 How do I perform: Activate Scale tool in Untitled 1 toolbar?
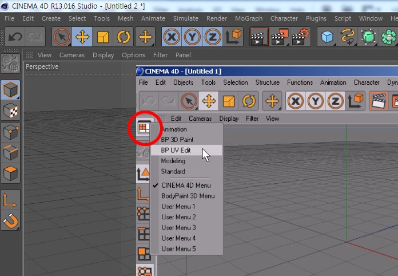point(229,101)
